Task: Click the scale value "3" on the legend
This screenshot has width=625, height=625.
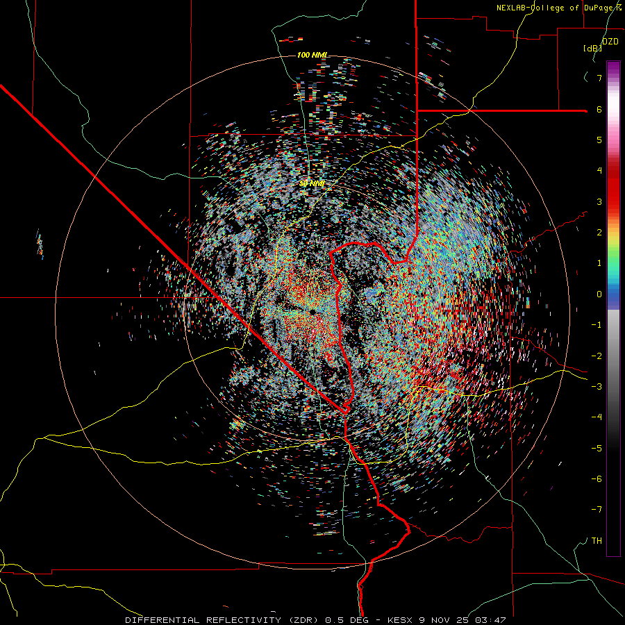Action: click(x=599, y=201)
